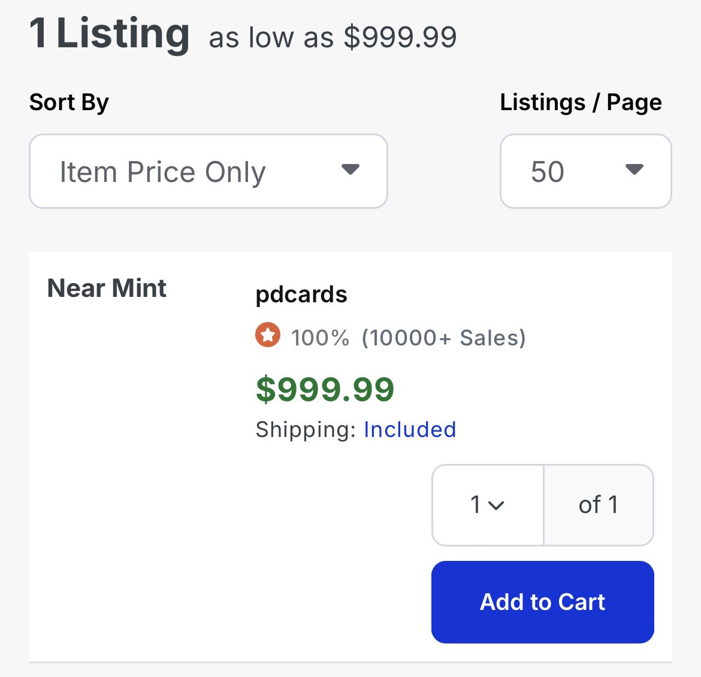Viewport: 701px width, 677px height.
Task: Click the quantity selector chevron icon
Action: pos(496,506)
